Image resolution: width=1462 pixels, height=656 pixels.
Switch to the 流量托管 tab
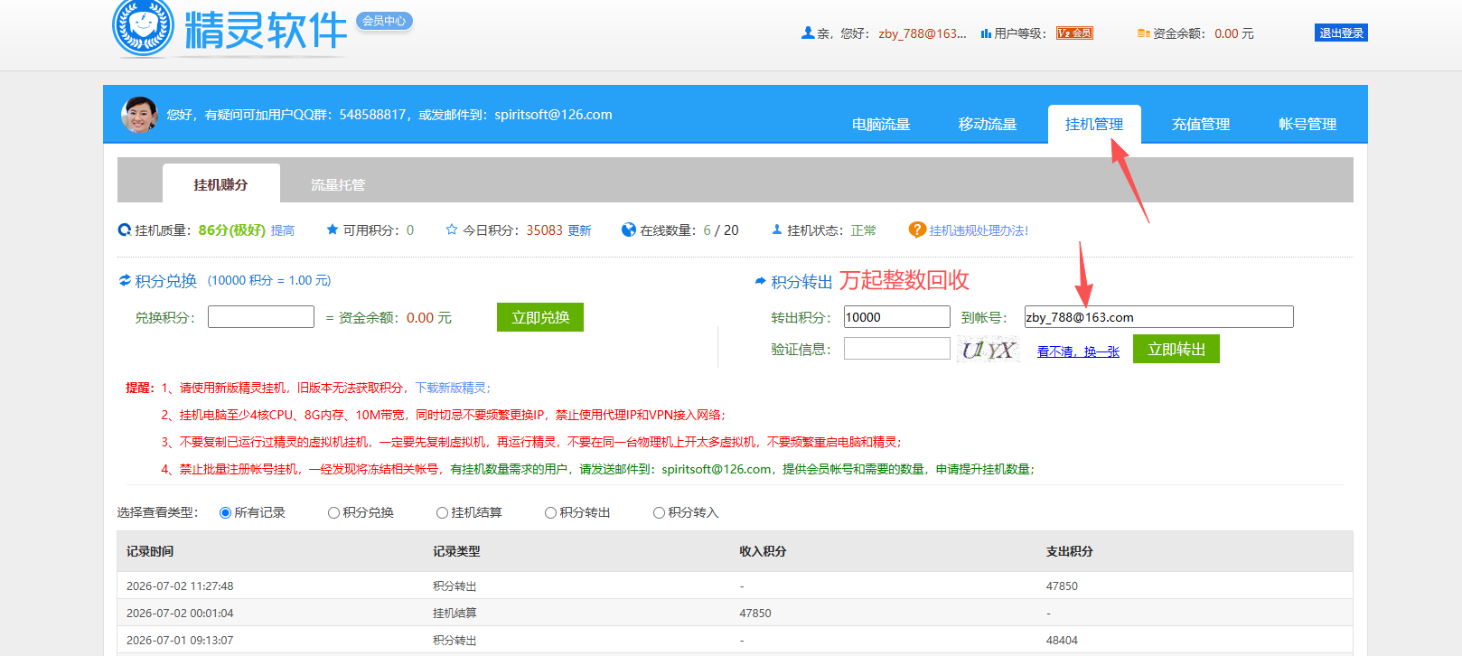pos(338,184)
